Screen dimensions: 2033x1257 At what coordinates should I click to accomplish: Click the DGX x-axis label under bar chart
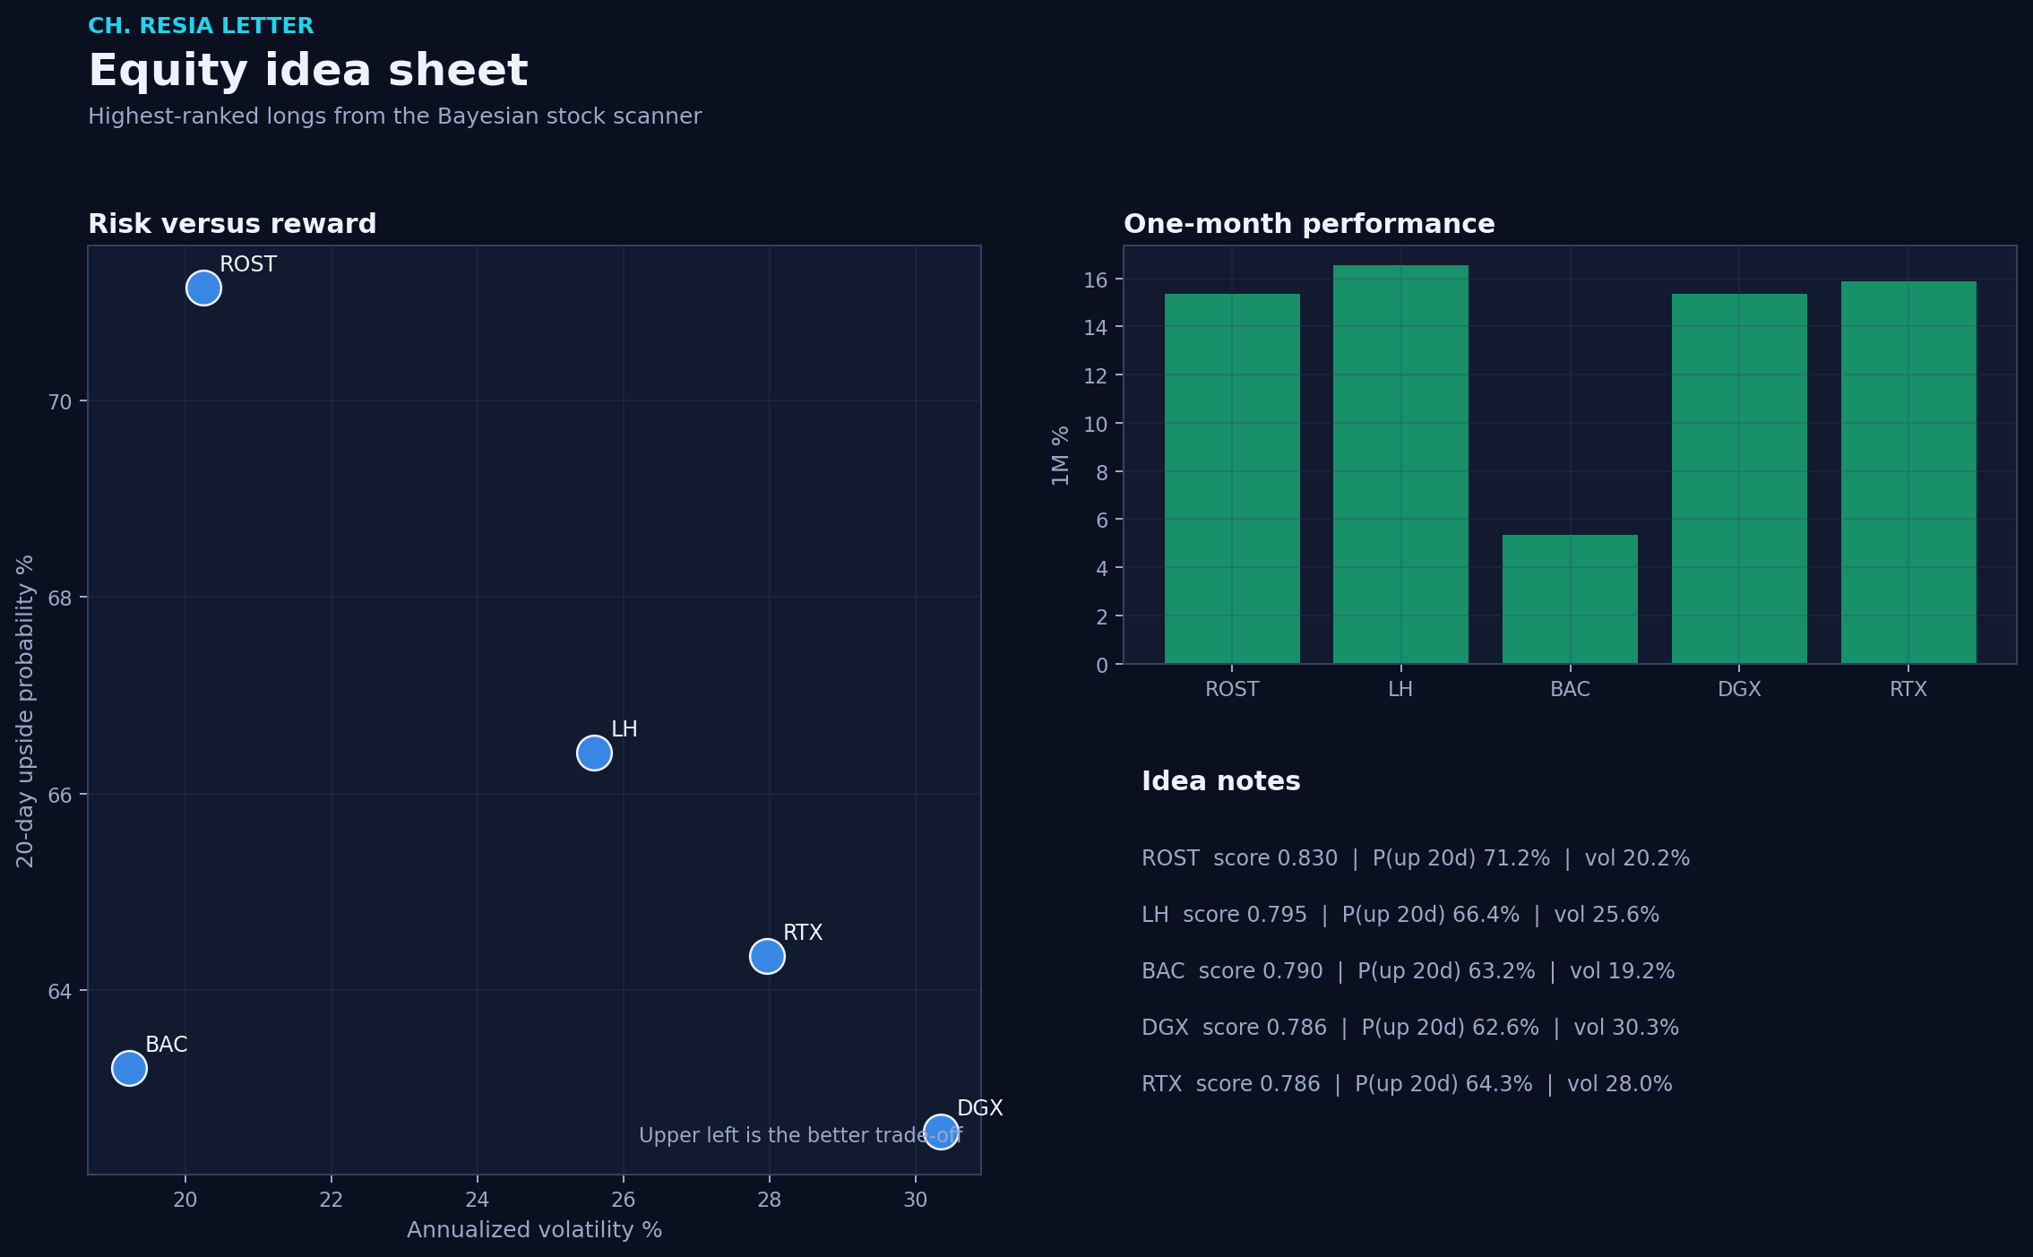[x=1739, y=689]
